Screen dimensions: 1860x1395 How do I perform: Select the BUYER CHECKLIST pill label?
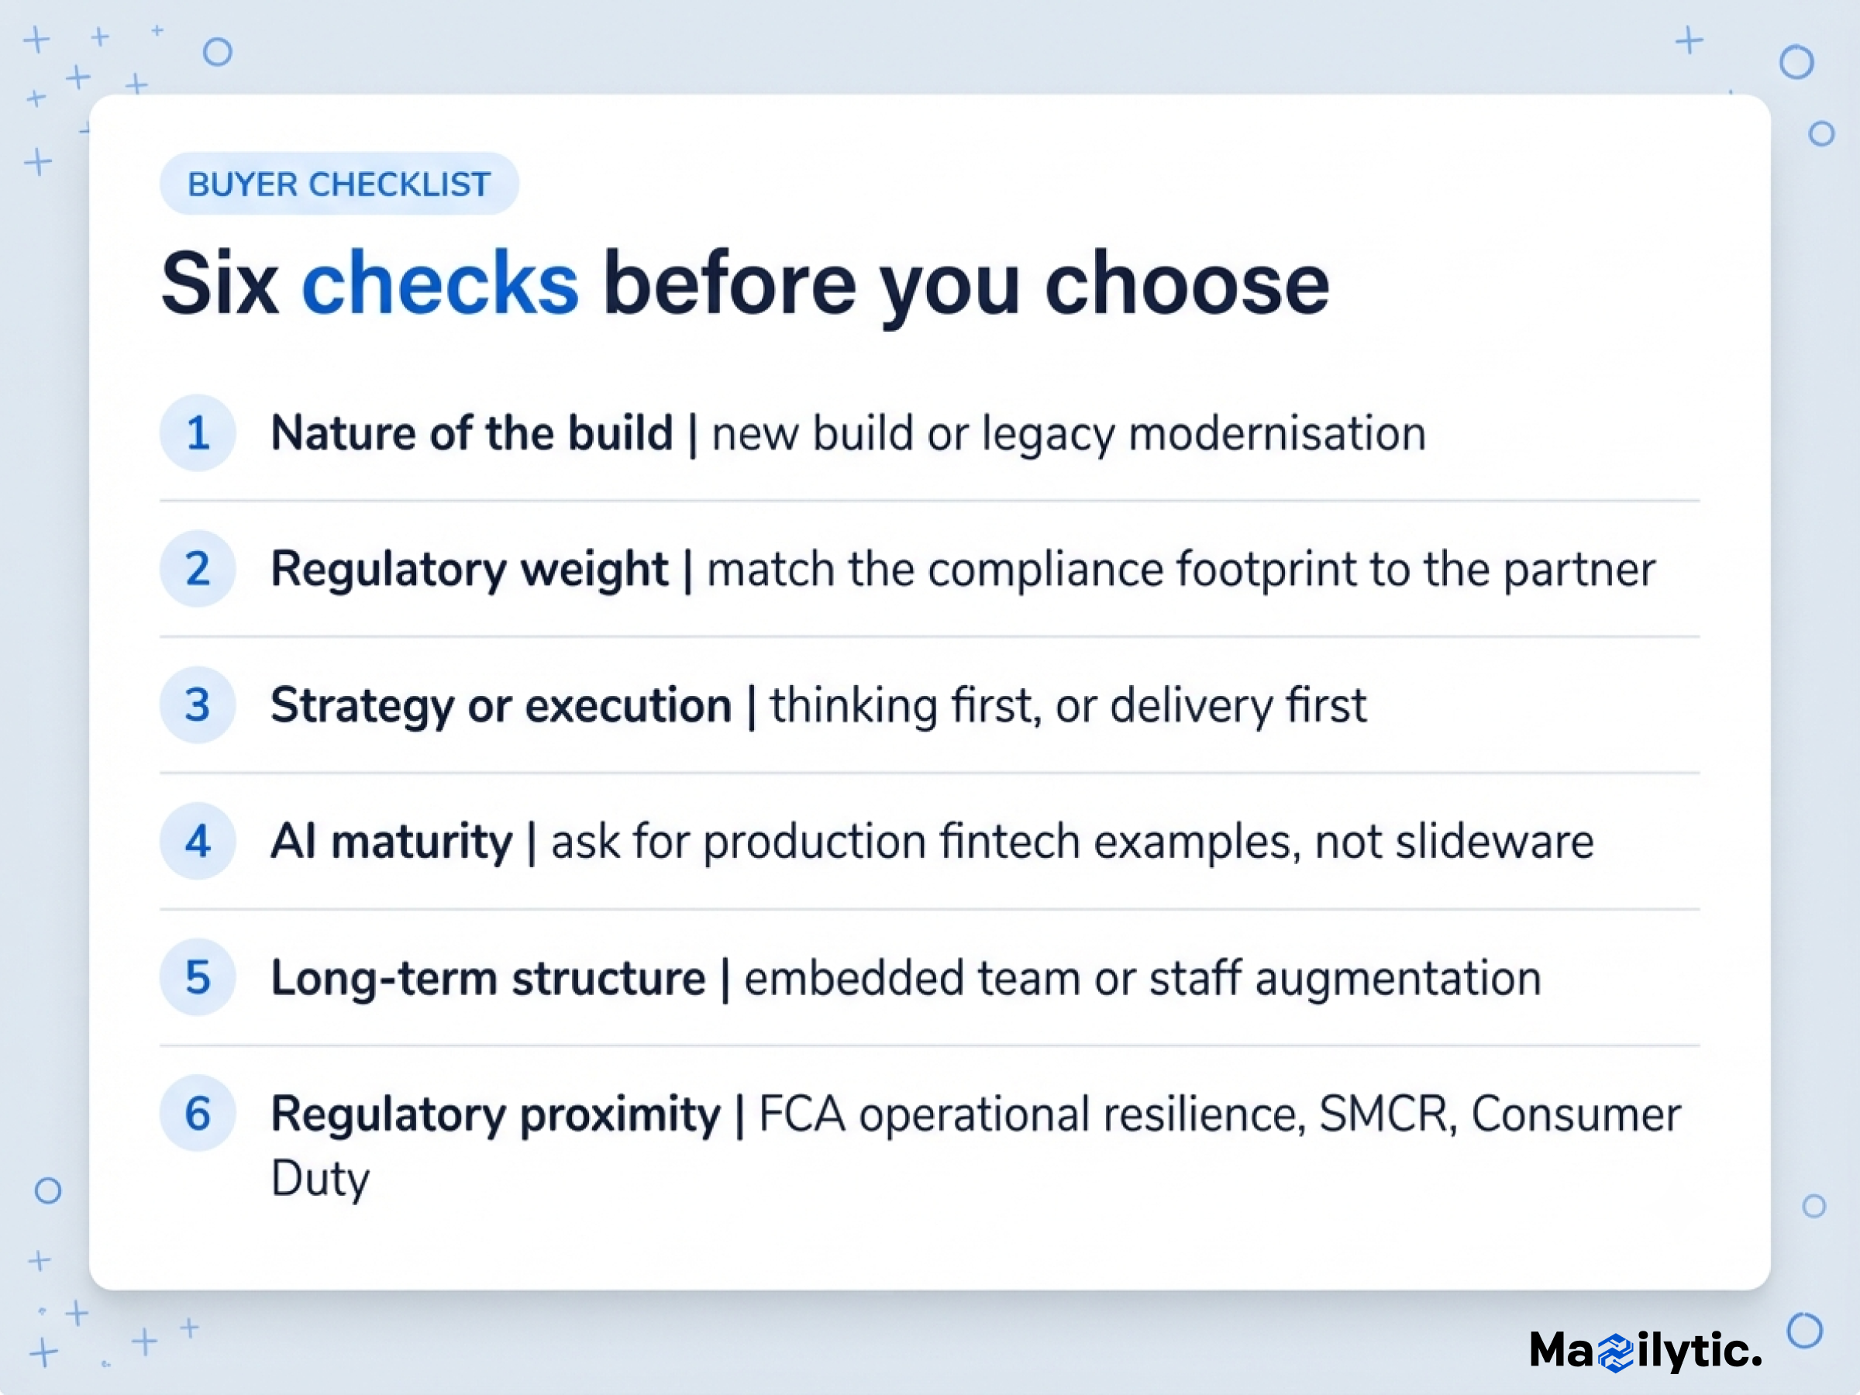pyautogui.click(x=339, y=184)
